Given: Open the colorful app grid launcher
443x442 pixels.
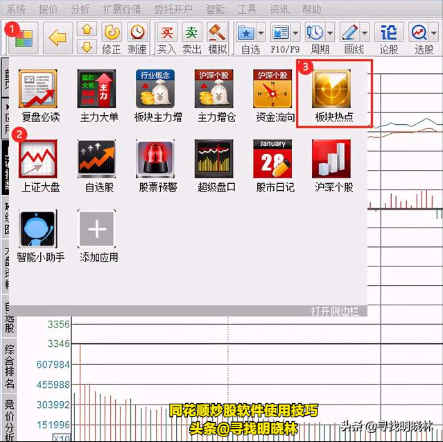Looking at the screenshot, I should (23, 37).
